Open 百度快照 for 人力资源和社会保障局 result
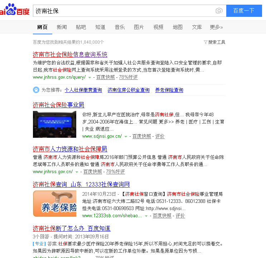 click(x=93, y=171)
